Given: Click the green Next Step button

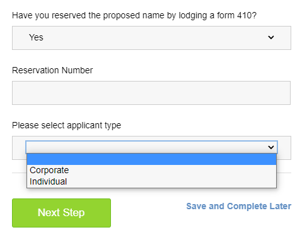Looking at the screenshot, I should [61, 213].
